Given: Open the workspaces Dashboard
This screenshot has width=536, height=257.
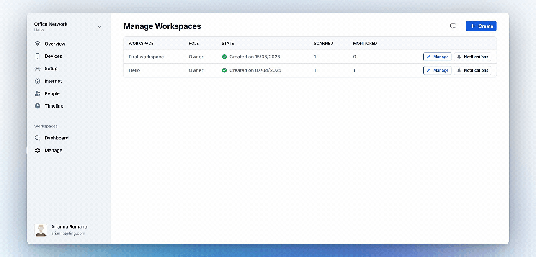Looking at the screenshot, I should coord(57,138).
